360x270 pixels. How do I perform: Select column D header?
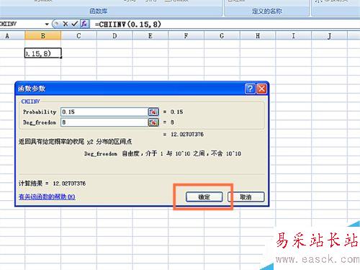(114, 36)
